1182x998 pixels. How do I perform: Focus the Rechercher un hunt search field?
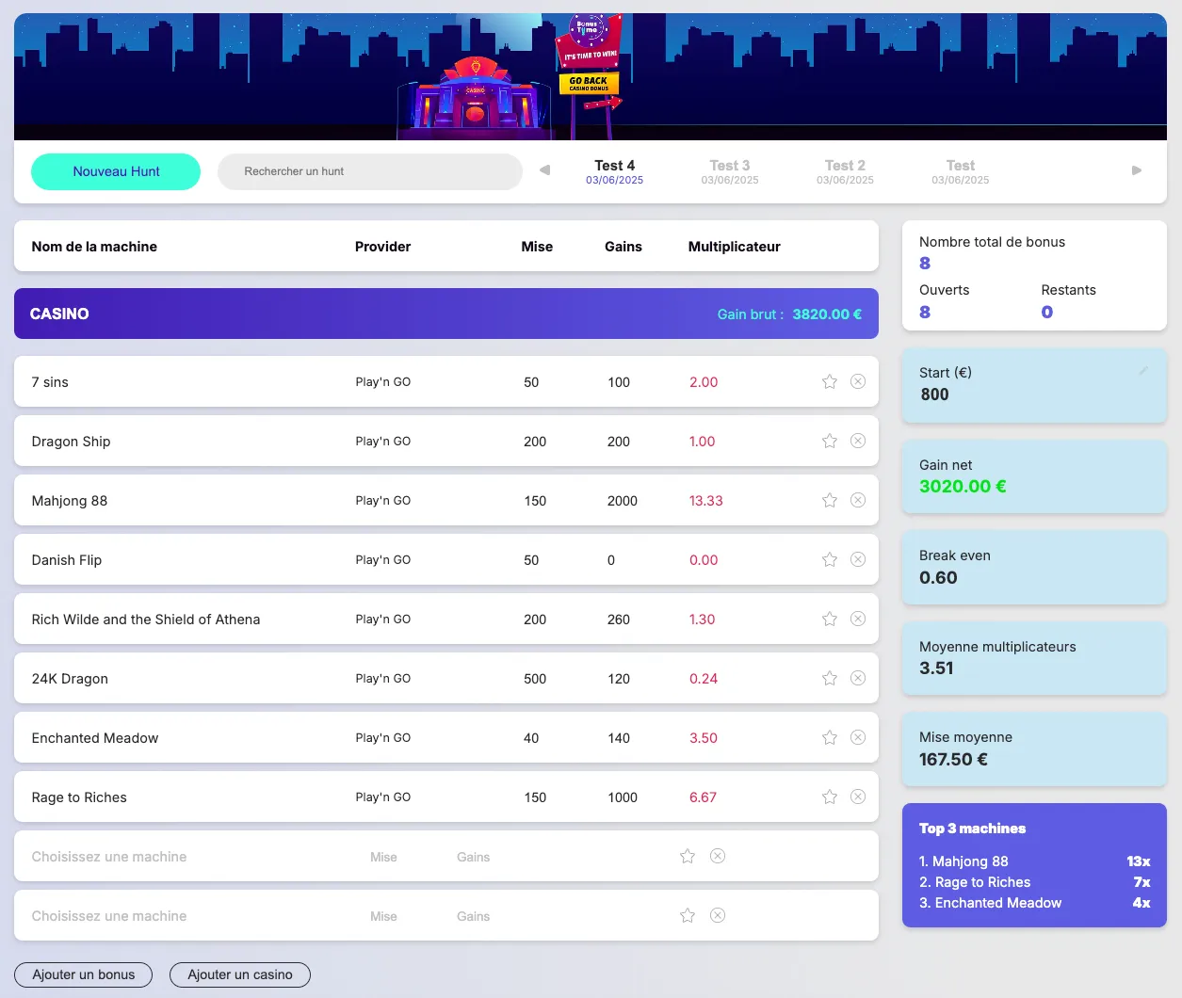tap(369, 171)
